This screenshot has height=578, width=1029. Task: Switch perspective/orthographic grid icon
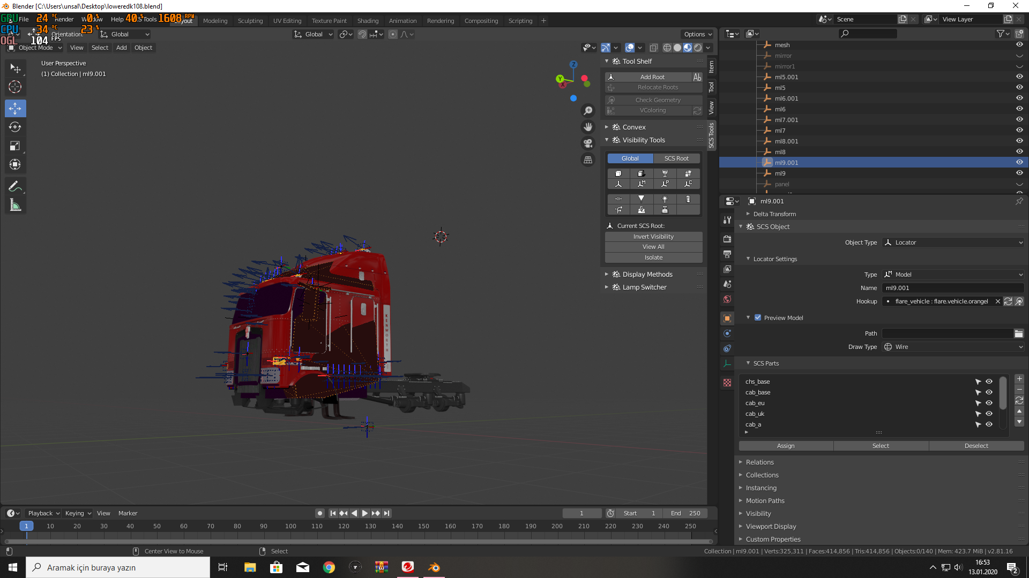(588, 160)
